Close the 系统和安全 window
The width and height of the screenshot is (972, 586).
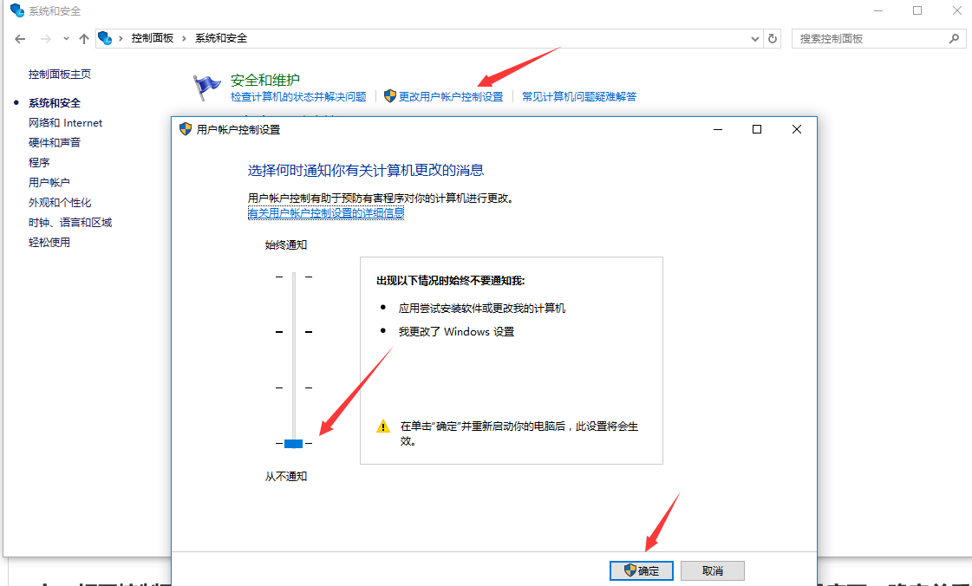[x=956, y=10]
